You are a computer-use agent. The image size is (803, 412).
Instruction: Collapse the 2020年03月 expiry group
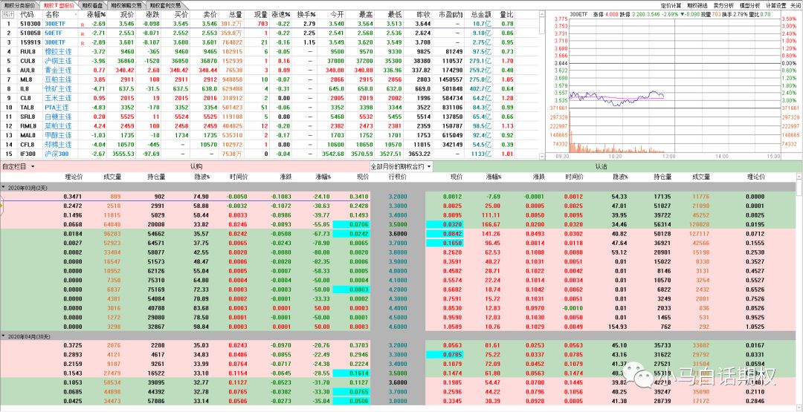4,188
